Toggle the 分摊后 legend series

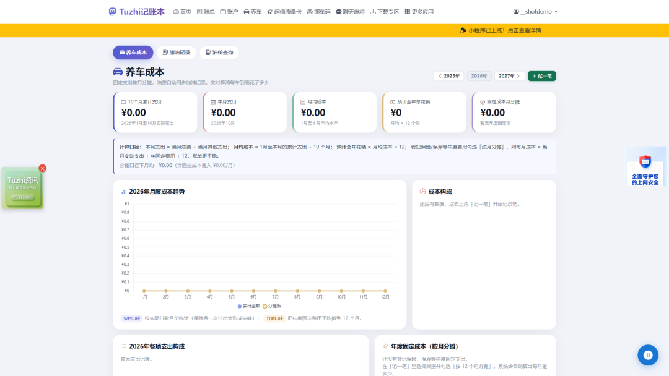(272, 306)
